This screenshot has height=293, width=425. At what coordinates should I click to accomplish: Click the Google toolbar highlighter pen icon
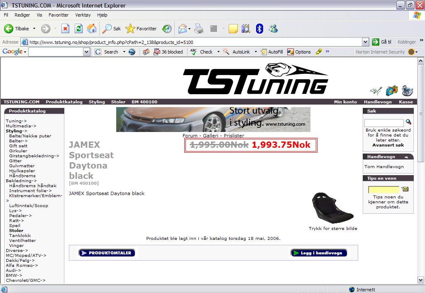[319, 51]
